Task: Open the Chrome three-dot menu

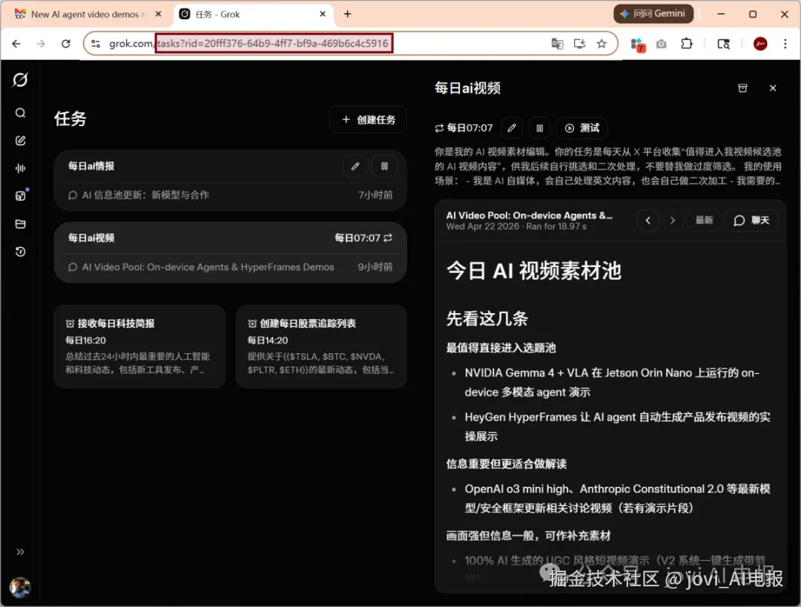Action: coord(785,44)
